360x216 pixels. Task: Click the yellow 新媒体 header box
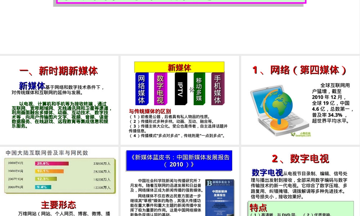point(179,67)
